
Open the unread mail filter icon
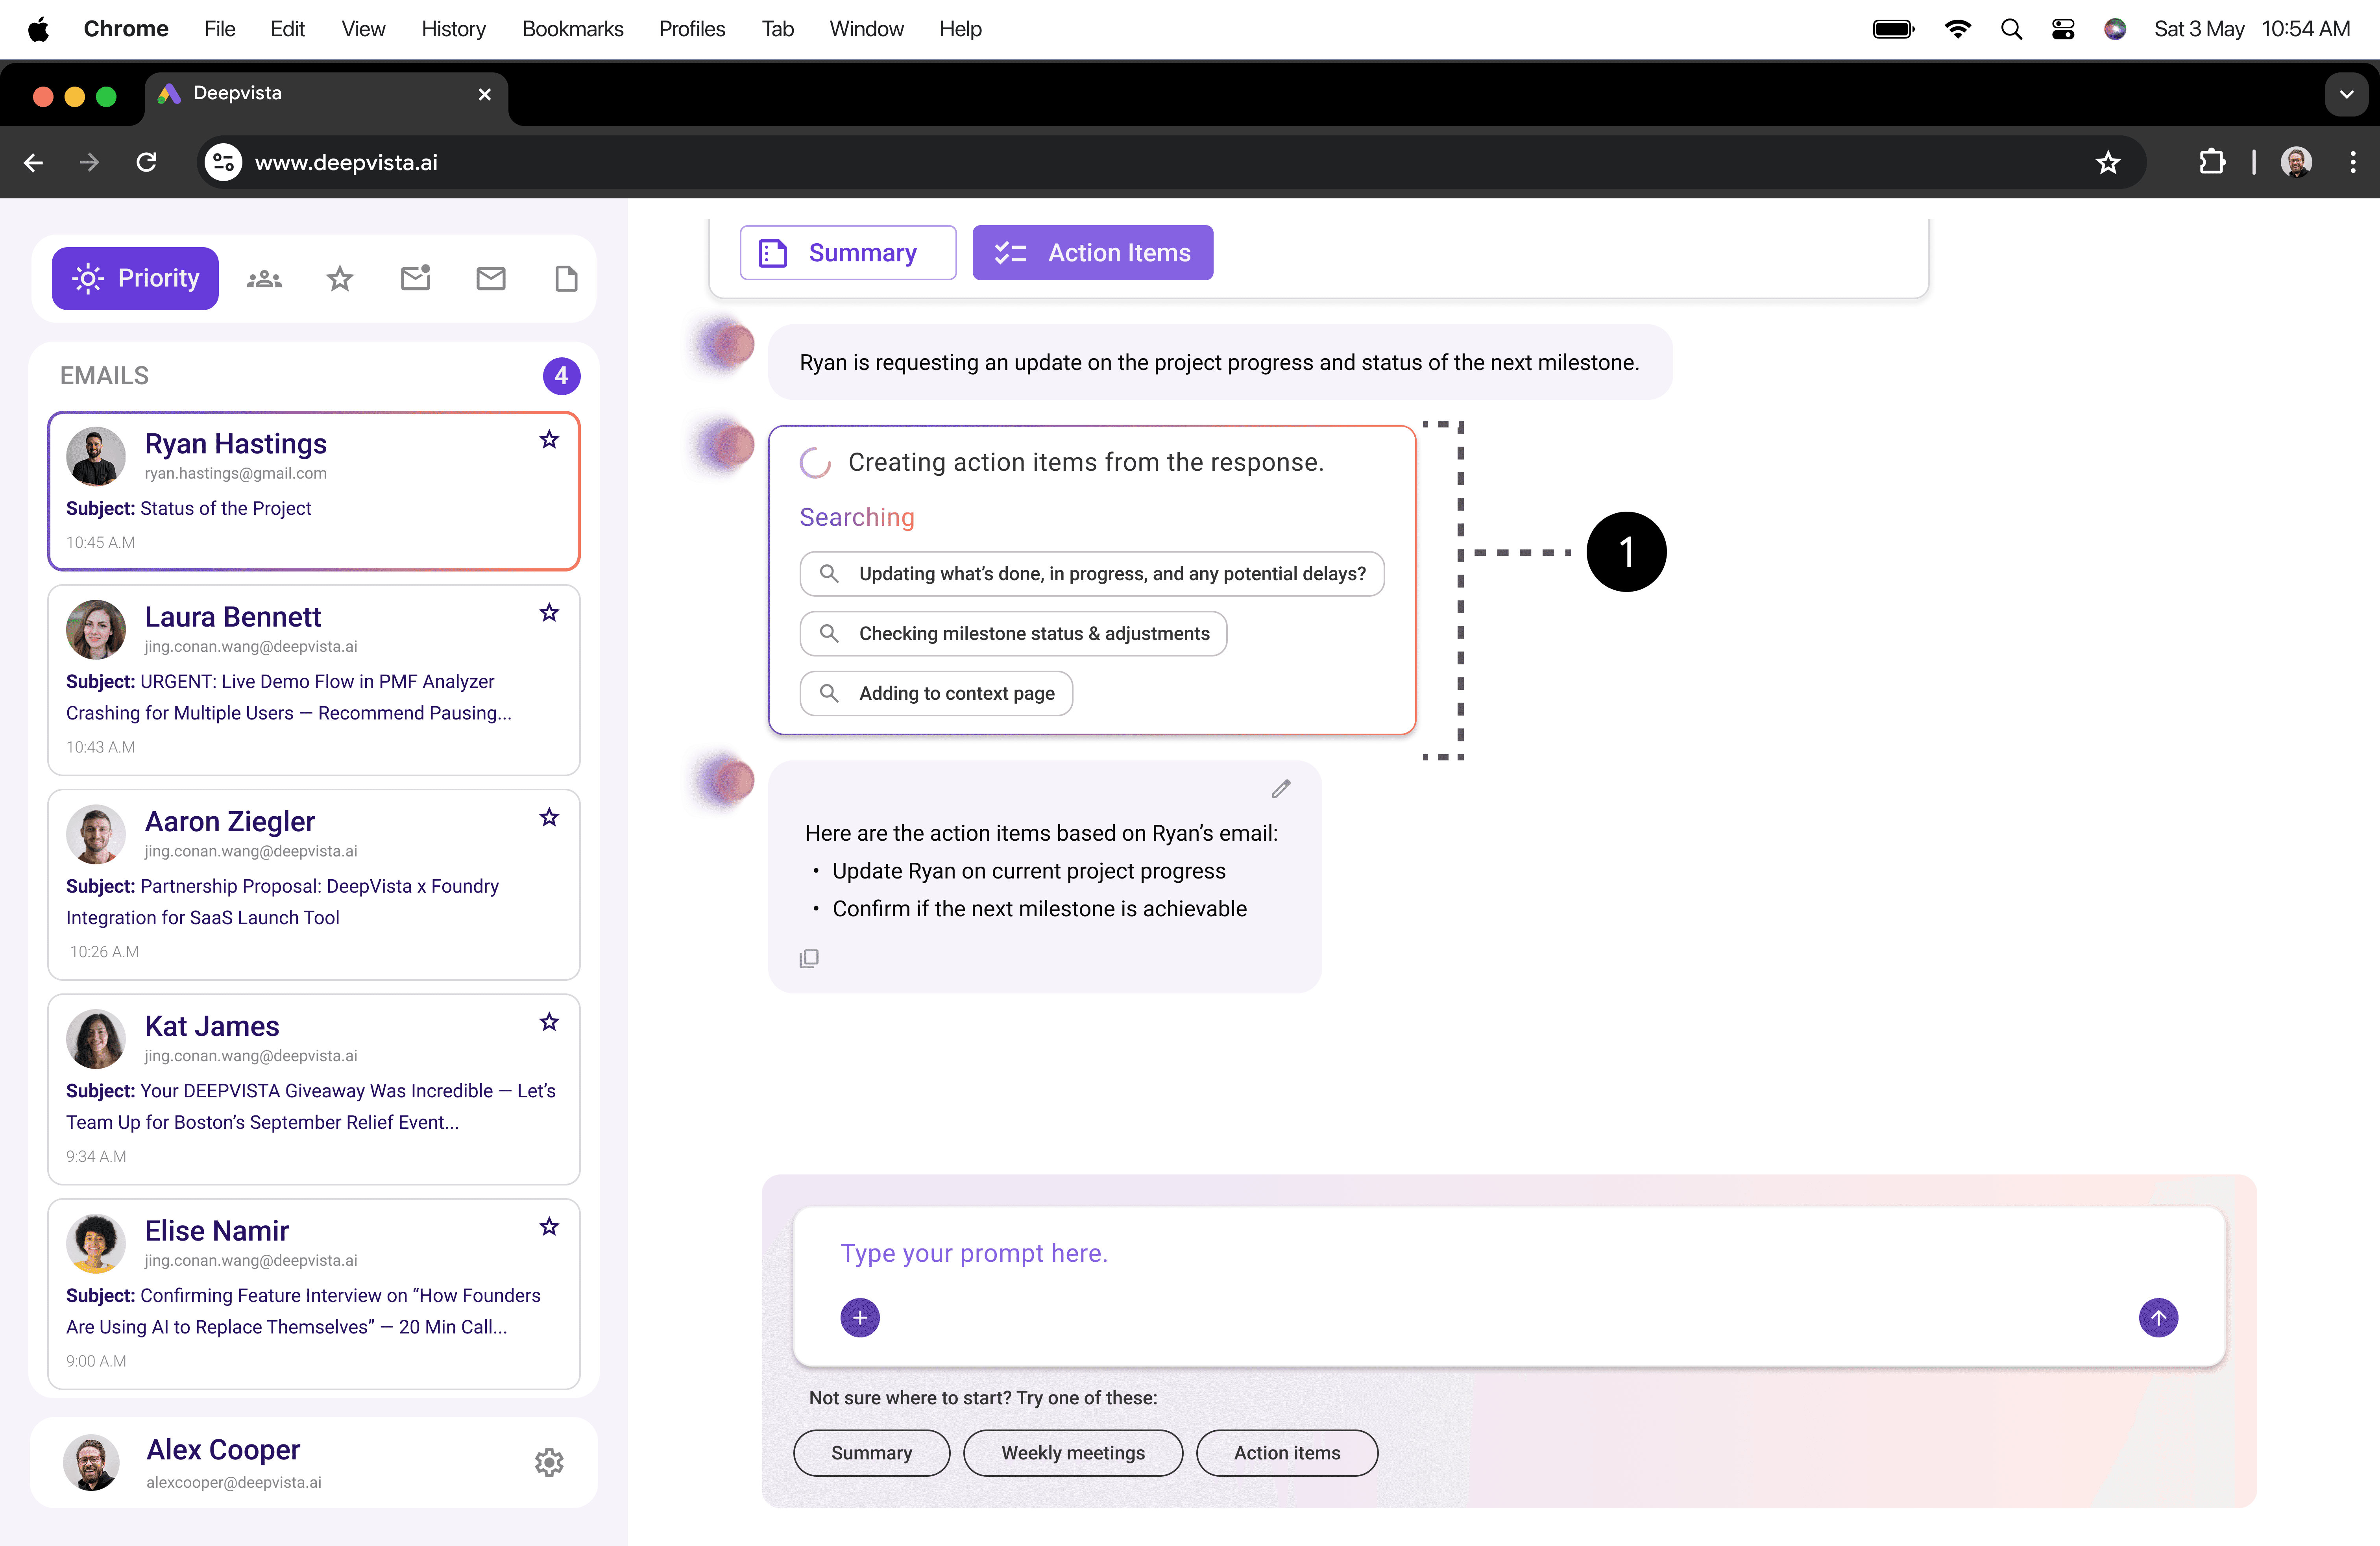(x=415, y=279)
